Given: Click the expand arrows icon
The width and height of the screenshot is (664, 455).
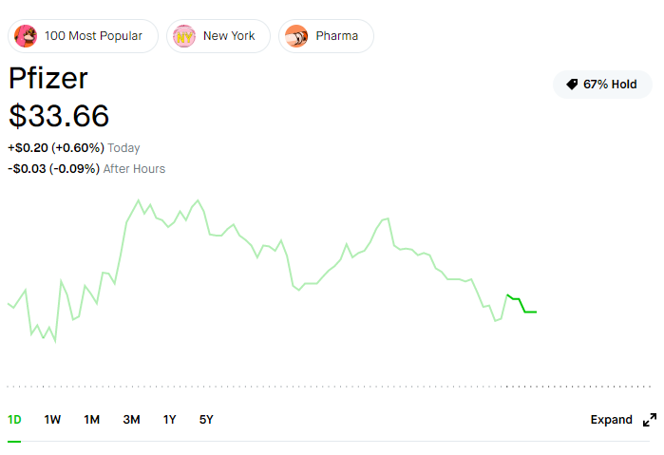Looking at the screenshot, I should pos(650,420).
